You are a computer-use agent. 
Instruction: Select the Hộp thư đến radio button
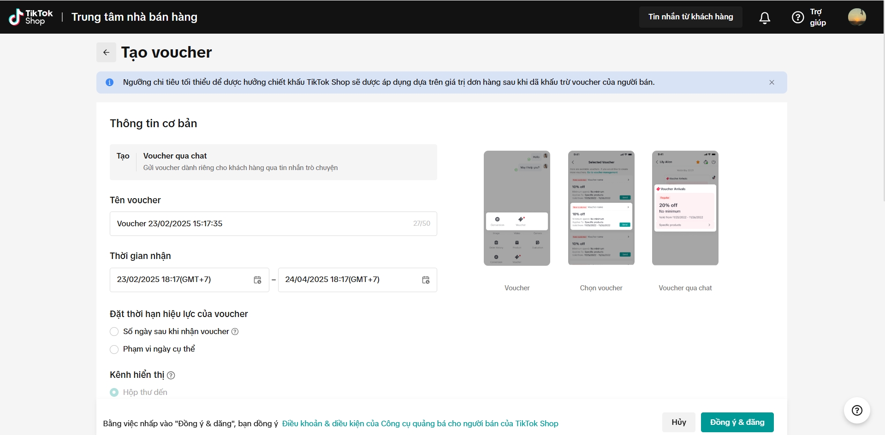point(114,393)
